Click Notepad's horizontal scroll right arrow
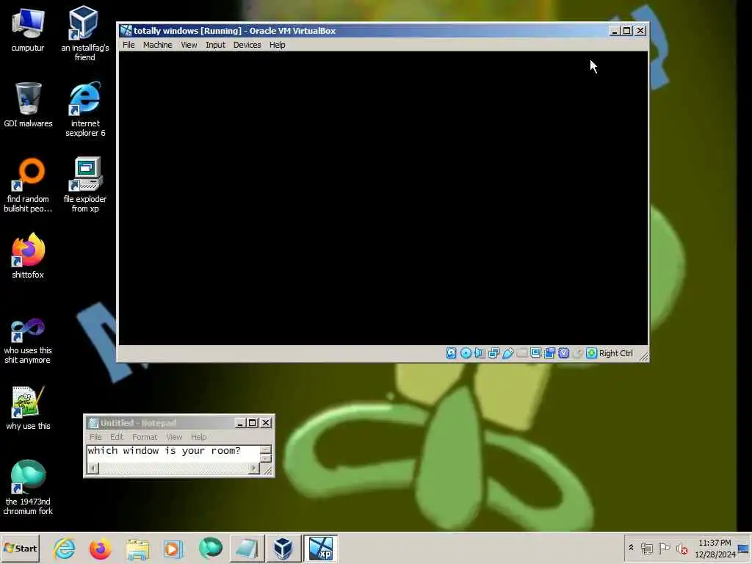 coord(253,468)
